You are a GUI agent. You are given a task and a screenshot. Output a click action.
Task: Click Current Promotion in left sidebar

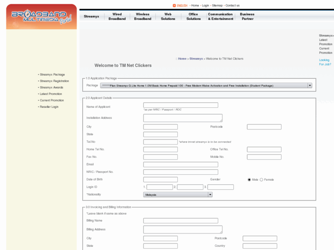[52, 100]
